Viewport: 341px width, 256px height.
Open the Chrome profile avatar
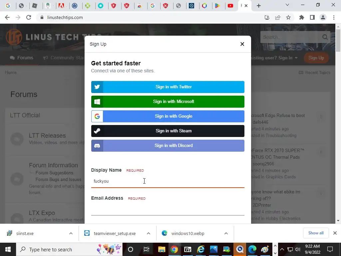(323, 17)
